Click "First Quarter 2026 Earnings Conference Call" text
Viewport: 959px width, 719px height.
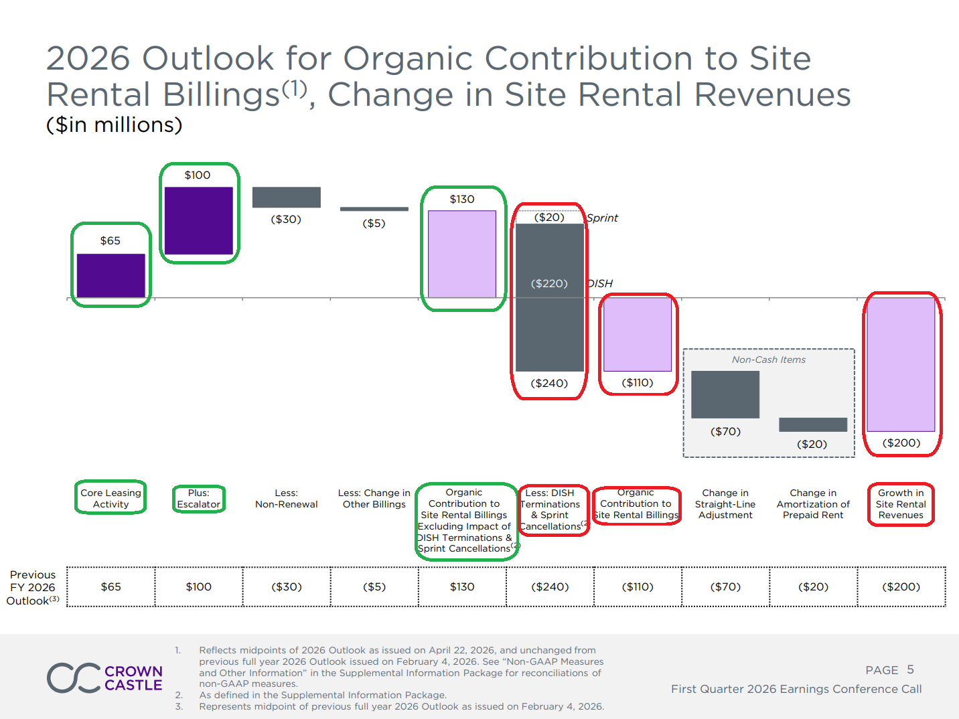coord(796,689)
